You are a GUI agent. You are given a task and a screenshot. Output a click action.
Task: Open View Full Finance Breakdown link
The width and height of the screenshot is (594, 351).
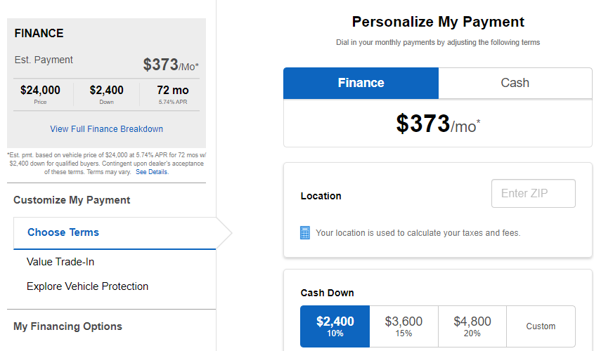pyautogui.click(x=106, y=129)
